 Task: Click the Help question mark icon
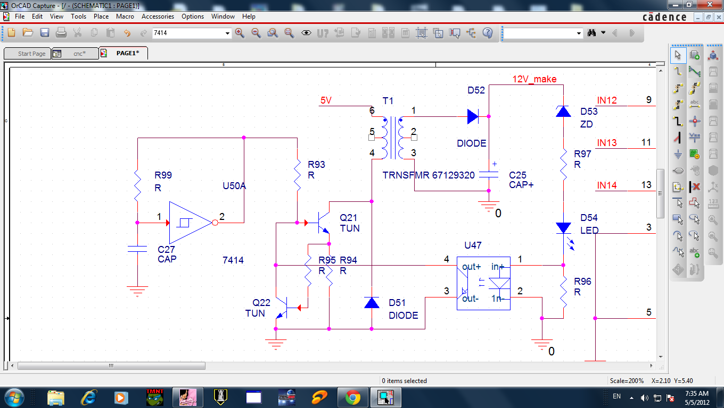[x=487, y=33]
